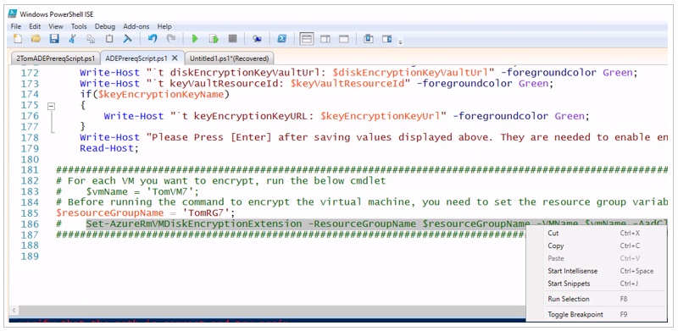Open the View menu
Viewport: 678px width, 331px height.
coord(56,26)
